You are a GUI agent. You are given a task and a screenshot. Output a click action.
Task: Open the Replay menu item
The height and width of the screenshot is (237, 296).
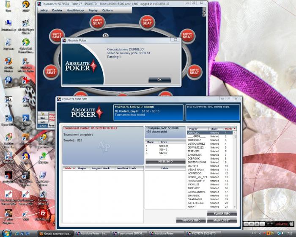[x=93, y=10]
